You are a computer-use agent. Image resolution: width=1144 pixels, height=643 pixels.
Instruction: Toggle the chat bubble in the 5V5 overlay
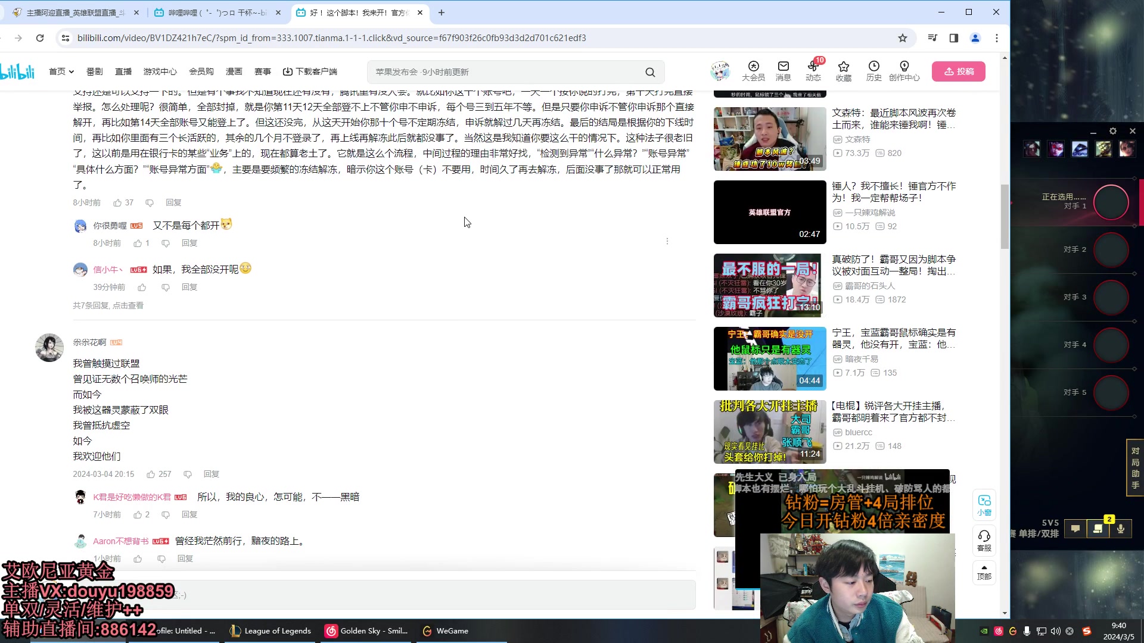1075,529
